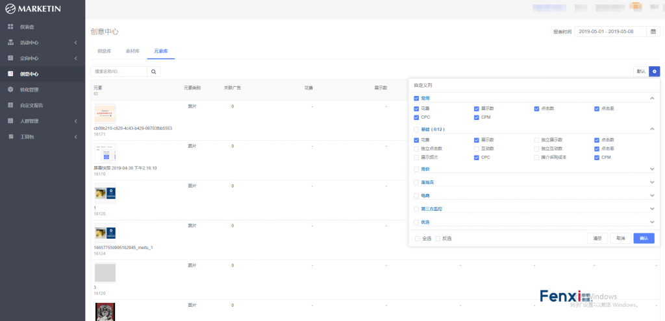Viewport: 665px width, 321px height.
Task: Click the search magnifier icon button
Action: click(x=154, y=71)
